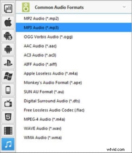Open the mobile phone category icon
The width and height of the screenshot is (132, 153).
8,90
